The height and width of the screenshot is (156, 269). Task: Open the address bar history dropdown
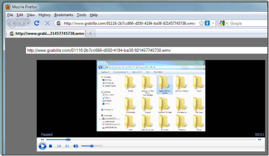[213, 23]
